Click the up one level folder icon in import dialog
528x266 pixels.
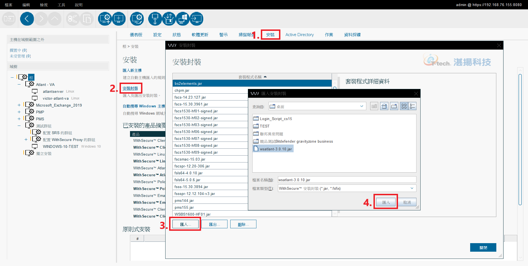pos(374,106)
